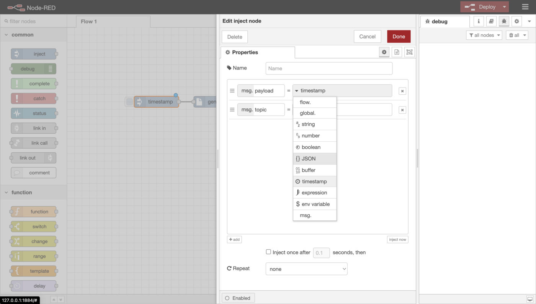Click the Done button
The image size is (536, 304).
(x=399, y=37)
